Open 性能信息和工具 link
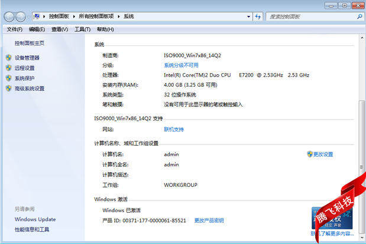The width and height of the screenshot is (366, 244). 32,230
